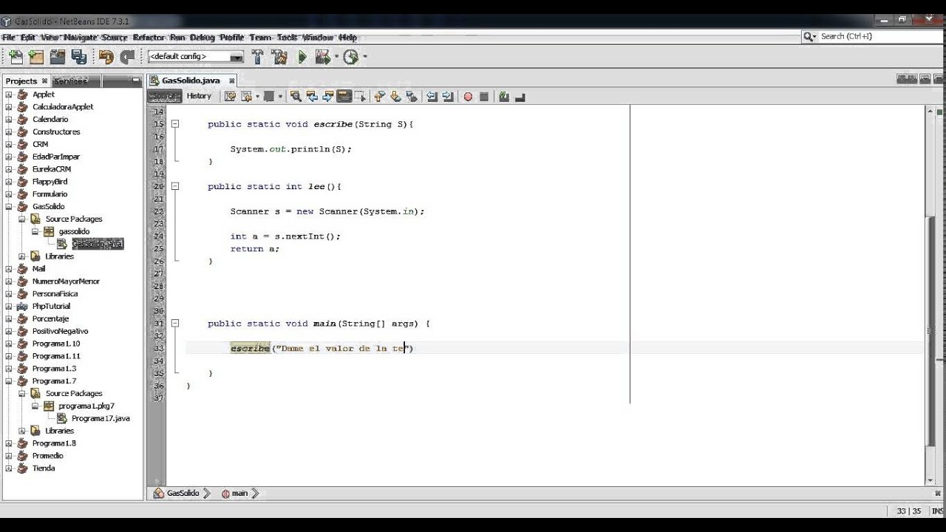The height and width of the screenshot is (532, 946).
Task: Open the File menu
Action: [x=8, y=37]
